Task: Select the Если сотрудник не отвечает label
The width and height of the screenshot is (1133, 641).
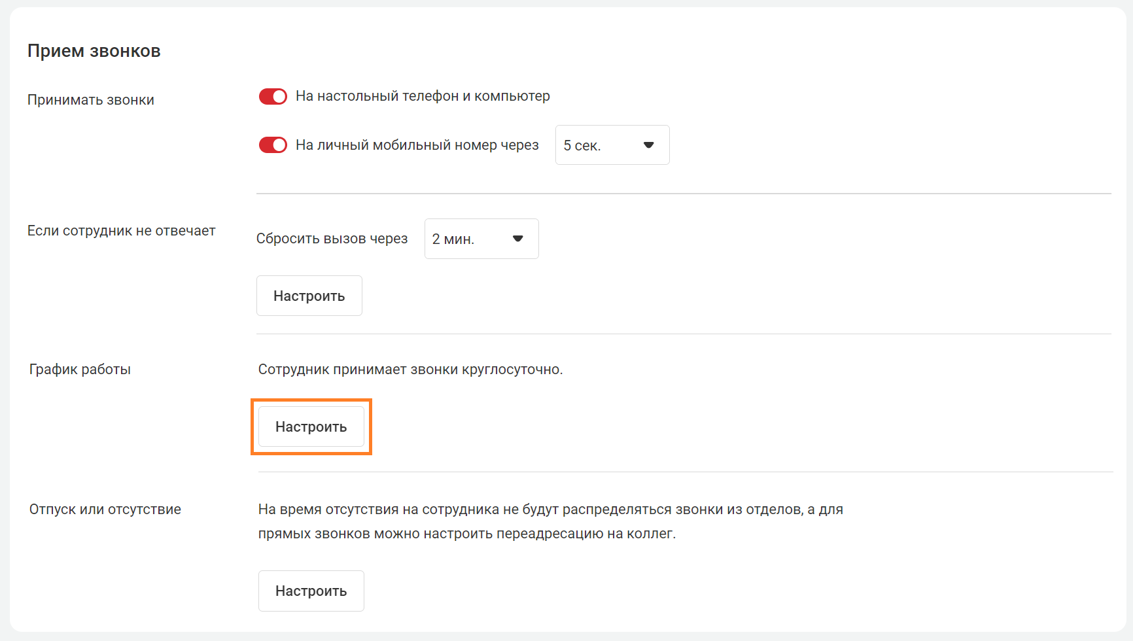Action: click(121, 231)
